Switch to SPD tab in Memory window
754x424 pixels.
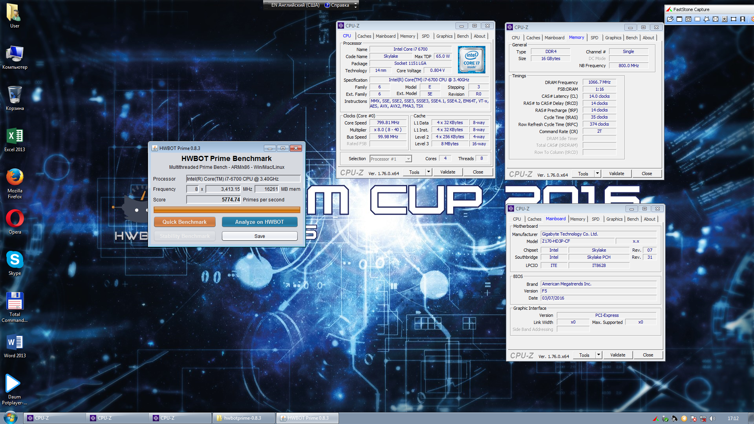pos(594,38)
